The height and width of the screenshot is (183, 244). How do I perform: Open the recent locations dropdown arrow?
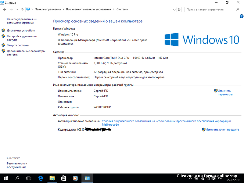tap(17, 9)
